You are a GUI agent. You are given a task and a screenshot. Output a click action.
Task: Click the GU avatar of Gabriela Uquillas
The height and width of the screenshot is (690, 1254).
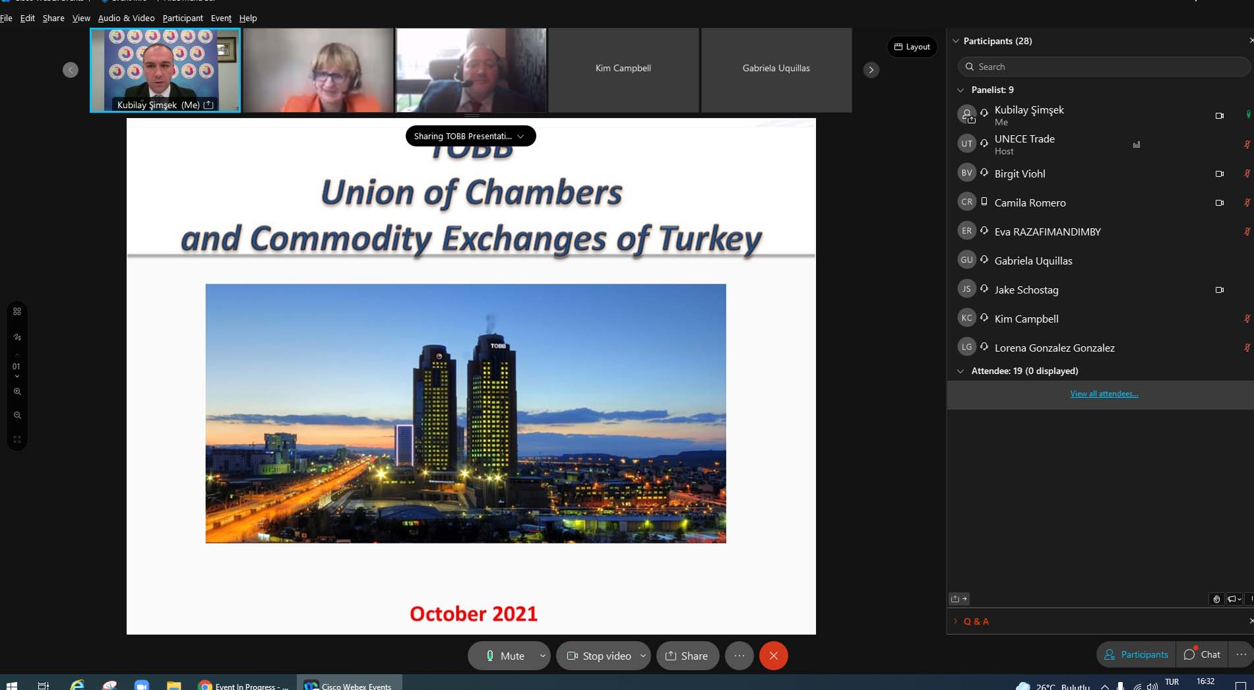click(966, 260)
